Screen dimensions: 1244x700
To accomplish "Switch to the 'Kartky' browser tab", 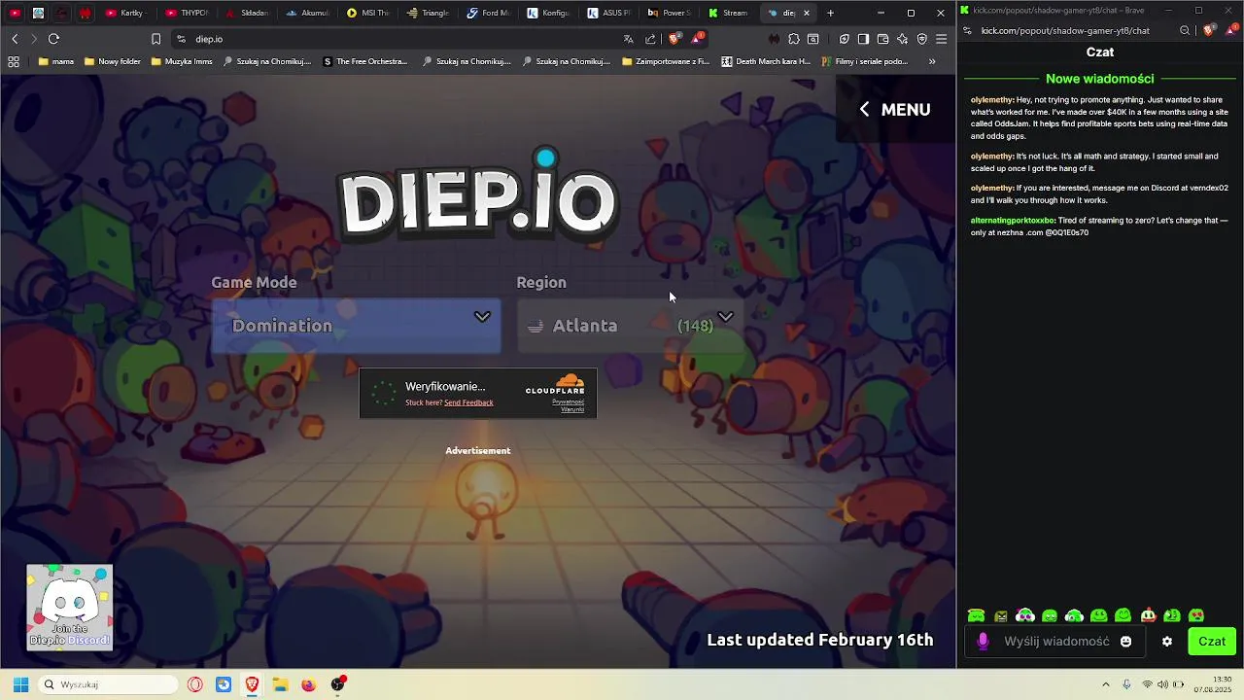I will pyautogui.click(x=124, y=13).
